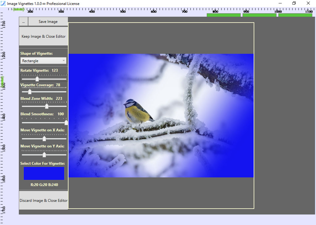This screenshot has height=225, width=316.
Task: Click the app icon in the title bar
Action: pyautogui.click(x=3, y=3)
